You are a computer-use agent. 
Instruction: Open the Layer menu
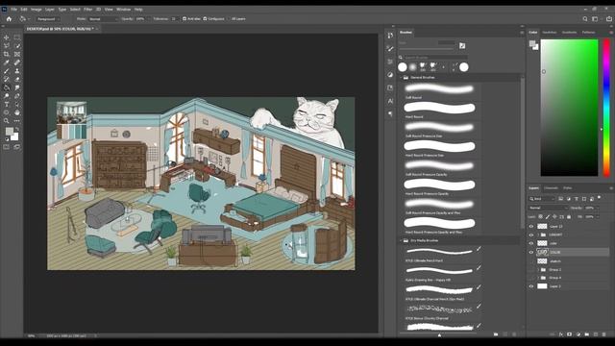click(x=50, y=9)
